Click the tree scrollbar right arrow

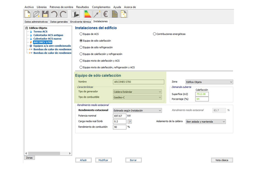click(x=70, y=154)
